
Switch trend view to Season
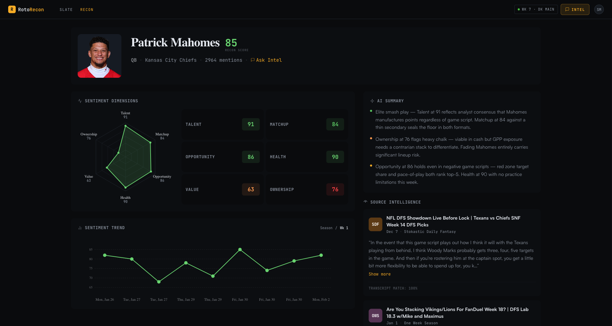[326, 228]
